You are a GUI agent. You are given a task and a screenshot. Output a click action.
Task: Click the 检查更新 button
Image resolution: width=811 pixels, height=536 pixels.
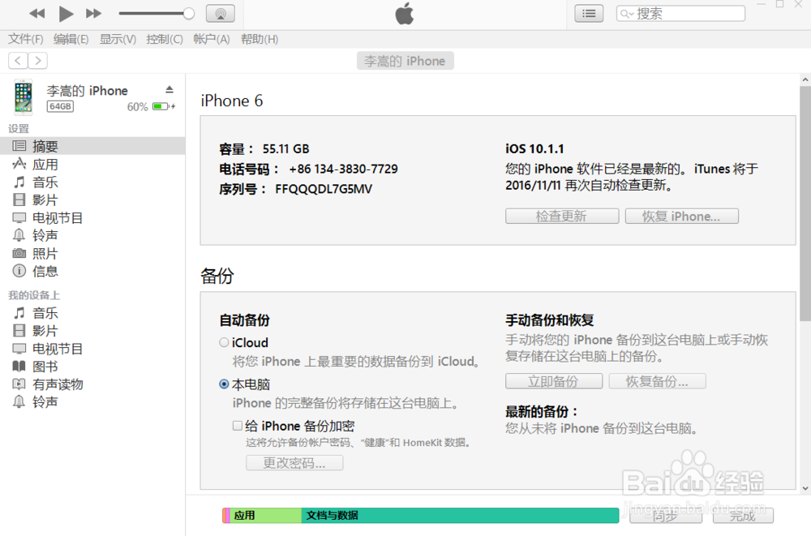click(562, 217)
